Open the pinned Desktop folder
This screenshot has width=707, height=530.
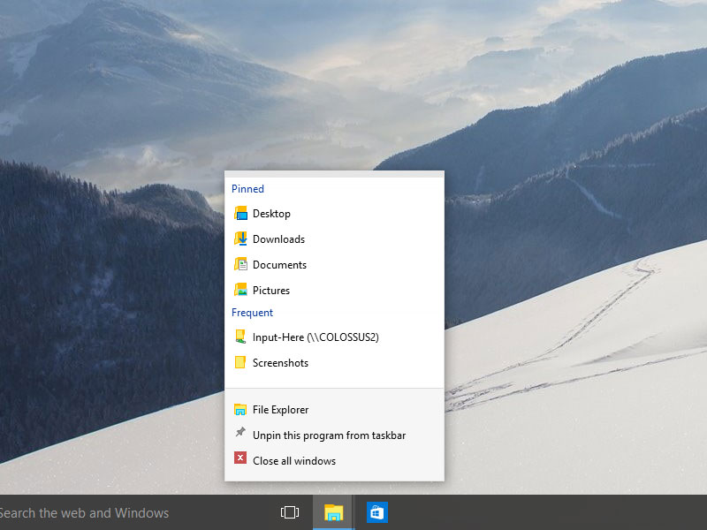(x=334, y=214)
